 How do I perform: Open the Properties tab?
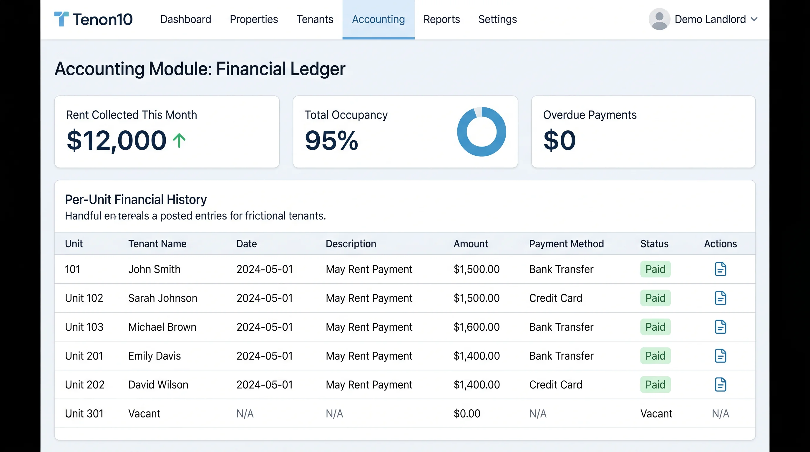(254, 19)
